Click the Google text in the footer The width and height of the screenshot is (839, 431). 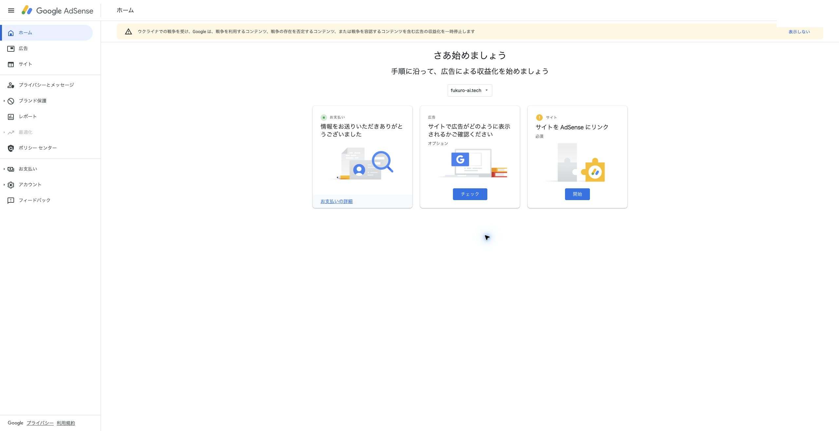(15, 423)
